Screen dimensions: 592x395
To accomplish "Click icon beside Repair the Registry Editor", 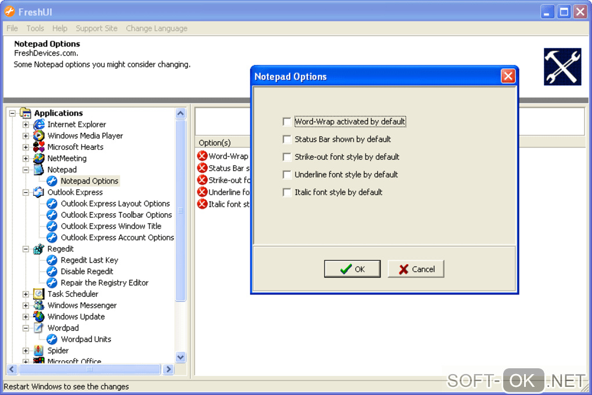I will coord(52,283).
